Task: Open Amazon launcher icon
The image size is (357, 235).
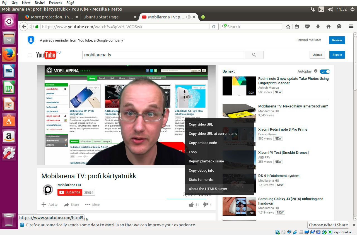Action: [9, 136]
